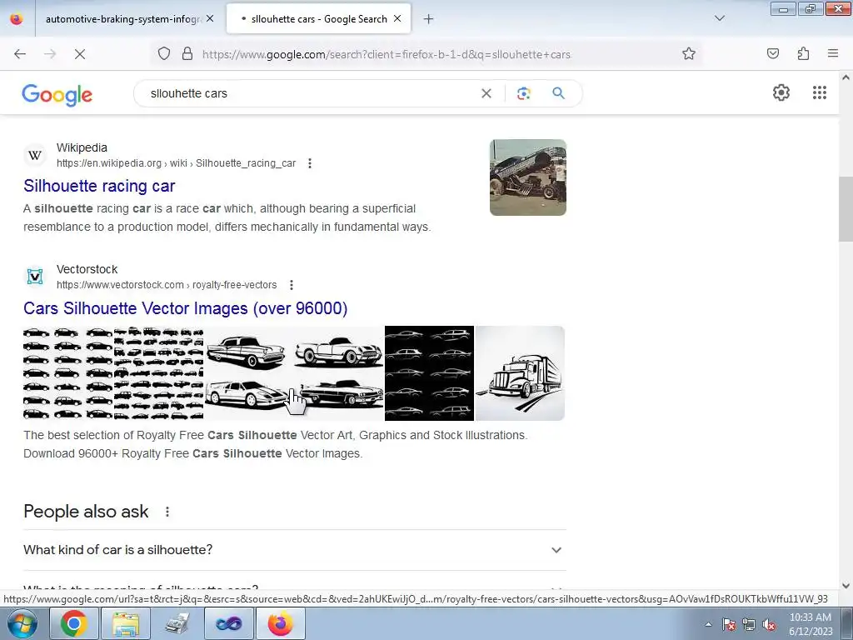This screenshot has width=853, height=640.
Task: Open more options for the Wikipedia result
Action: point(310,163)
